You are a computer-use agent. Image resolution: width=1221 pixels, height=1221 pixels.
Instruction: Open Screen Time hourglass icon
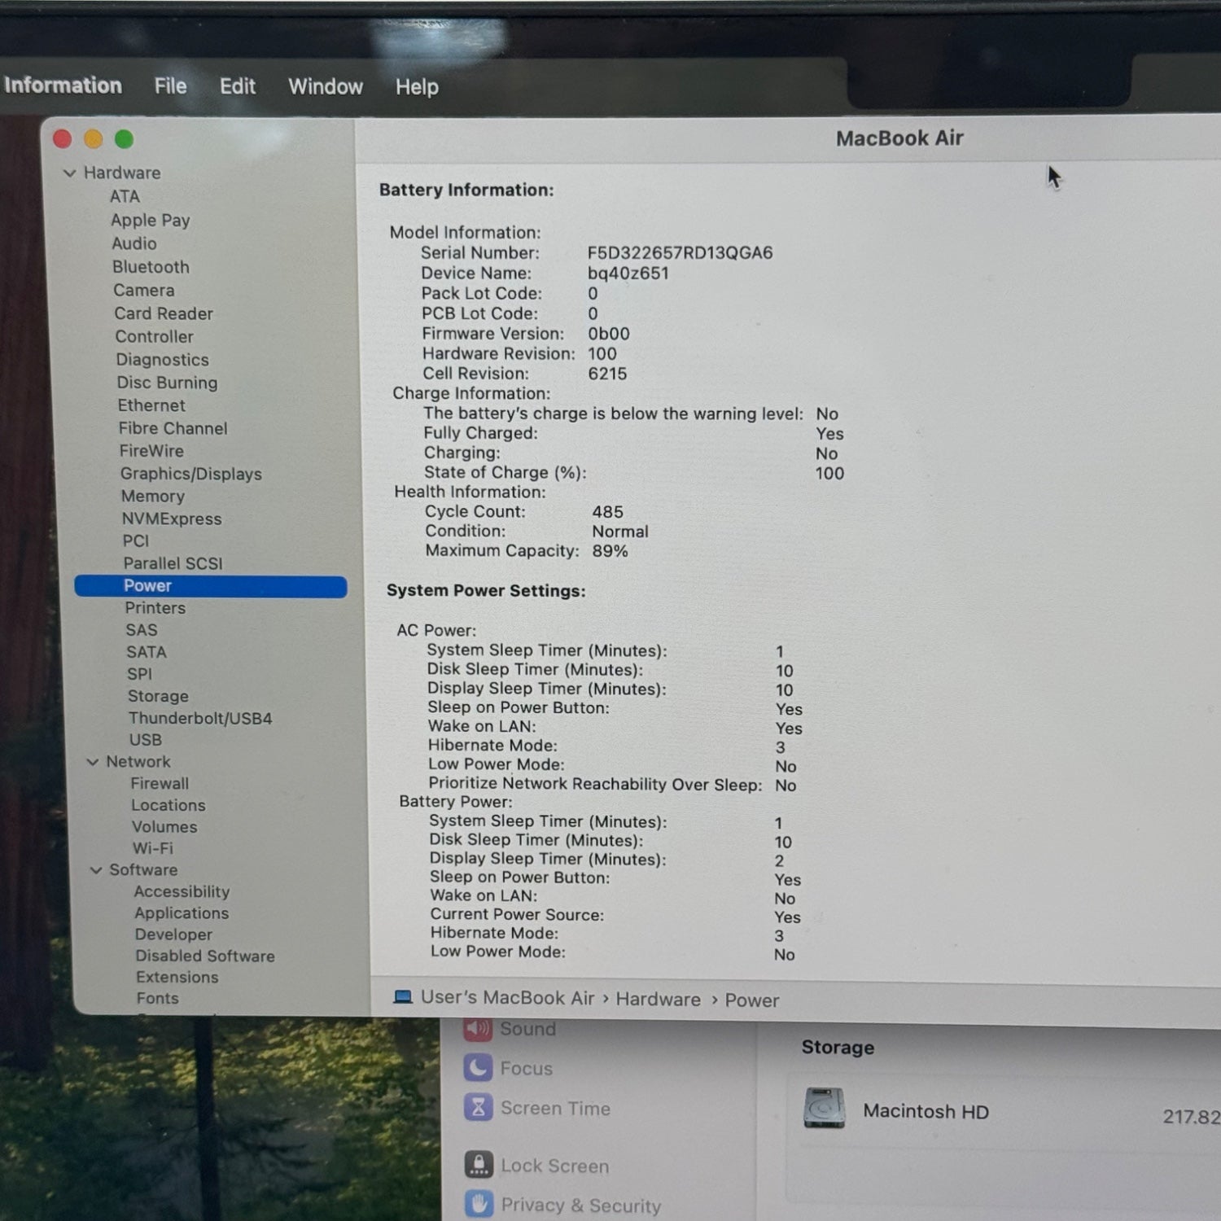478,1108
